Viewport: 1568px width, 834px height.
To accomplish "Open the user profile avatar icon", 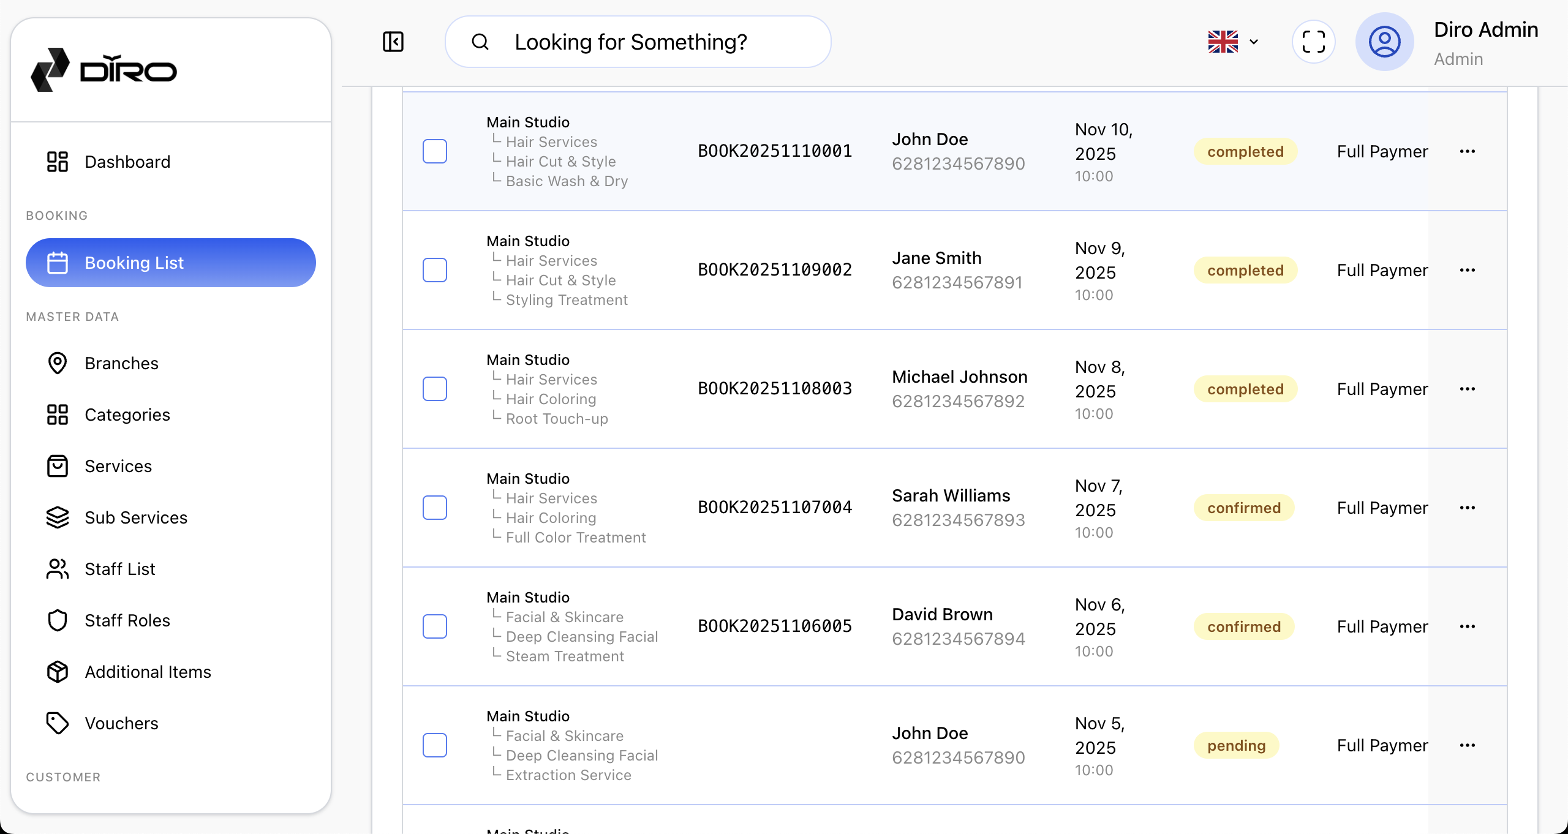I will coord(1384,42).
